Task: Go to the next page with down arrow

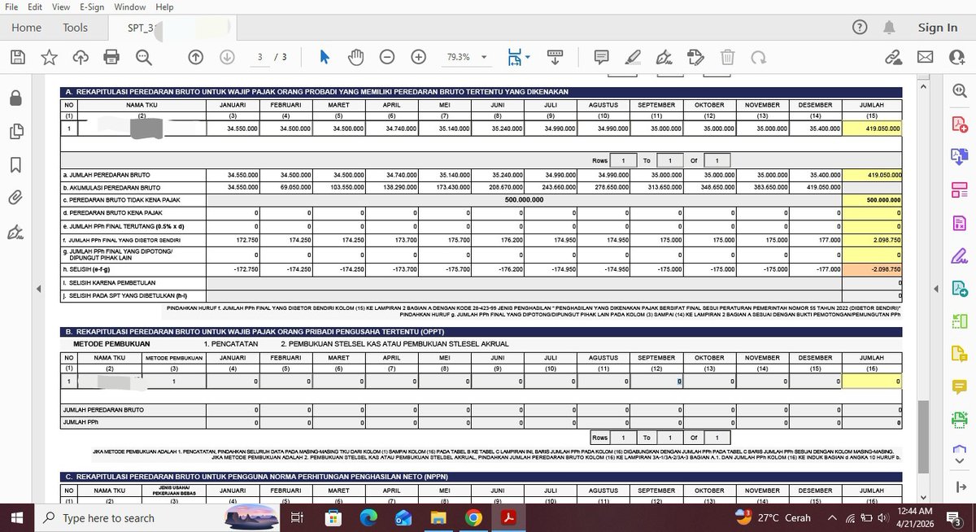Action: 227,57
